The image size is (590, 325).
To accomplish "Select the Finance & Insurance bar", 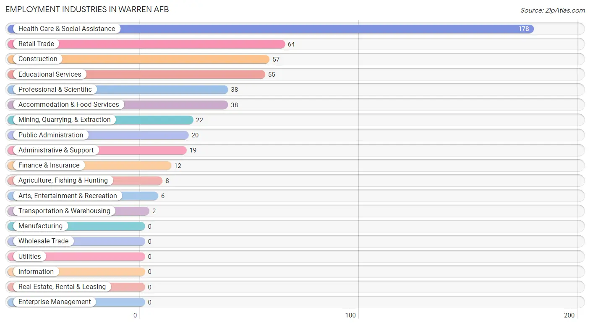I will 89,165.
